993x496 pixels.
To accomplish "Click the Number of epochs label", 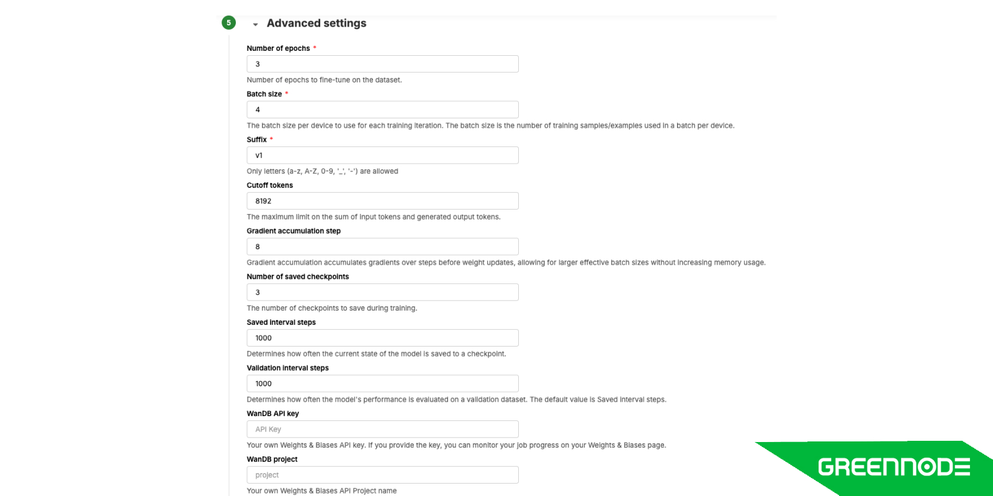I will coord(278,48).
